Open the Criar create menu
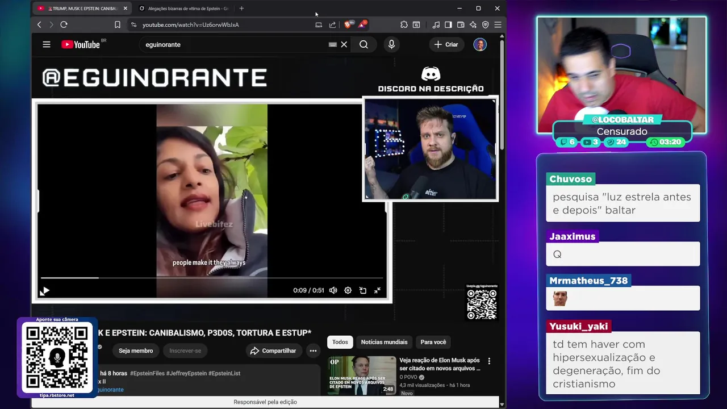The height and width of the screenshot is (409, 727). (x=446, y=44)
